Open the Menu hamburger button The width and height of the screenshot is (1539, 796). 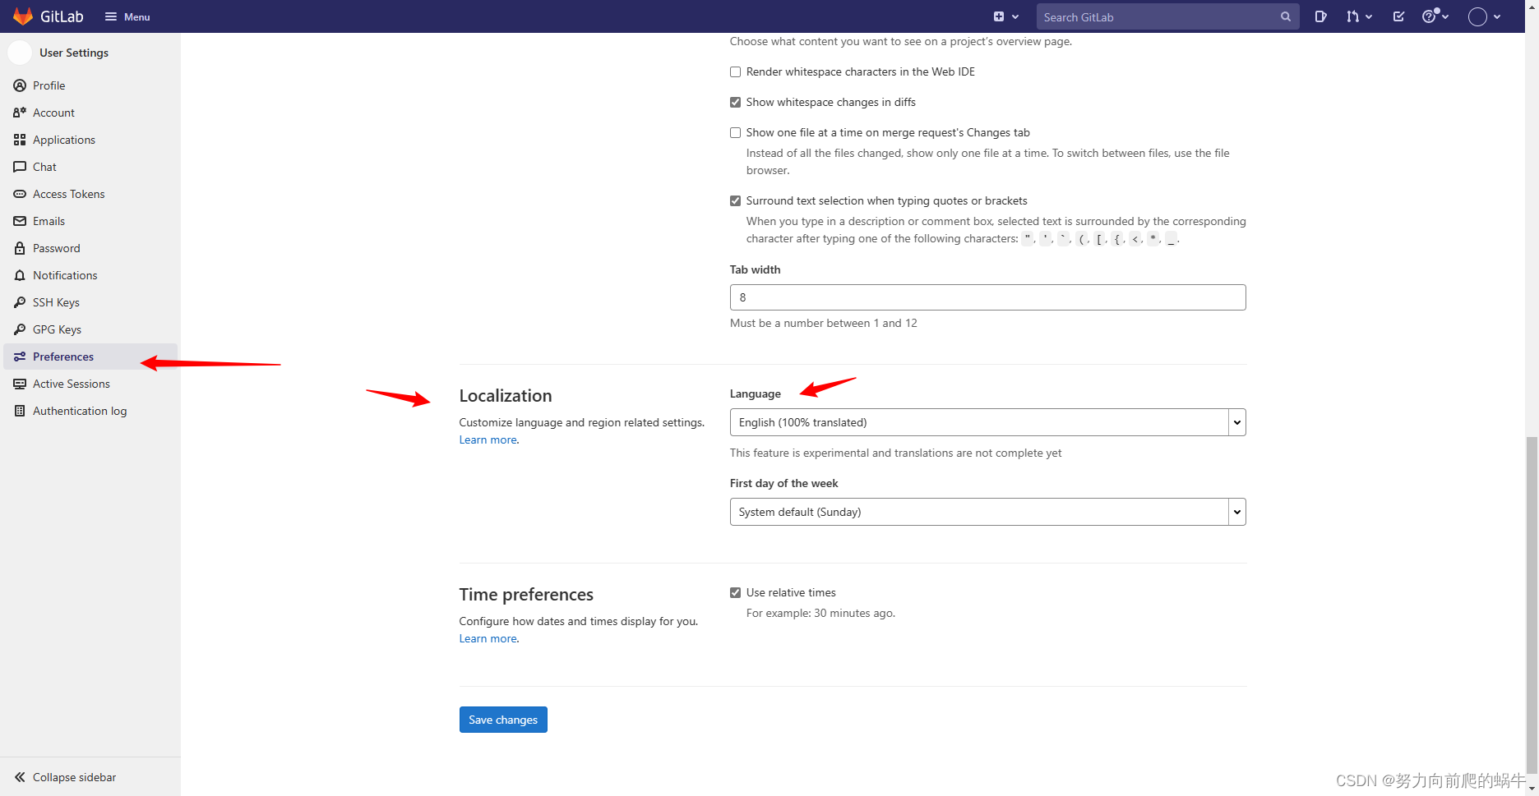click(x=127, y=16)
